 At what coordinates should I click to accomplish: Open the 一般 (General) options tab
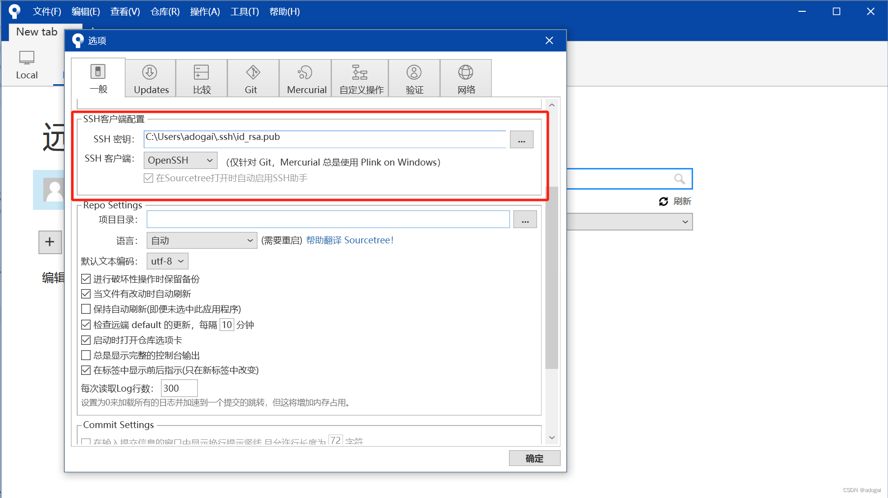coord(98,77)
